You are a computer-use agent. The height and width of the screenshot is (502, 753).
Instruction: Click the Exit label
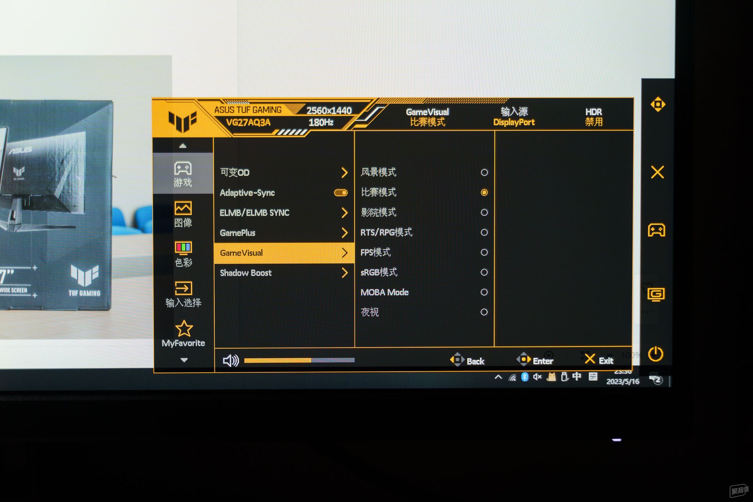[x=606, y=361]
